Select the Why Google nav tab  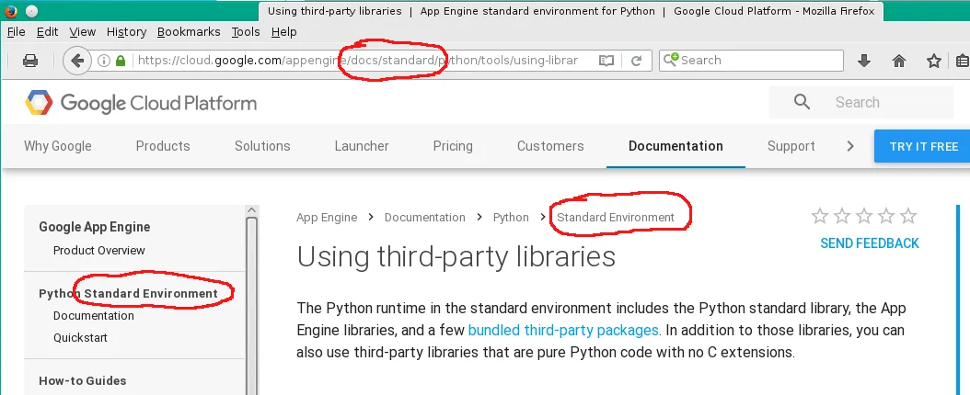(x=58, y=146)
